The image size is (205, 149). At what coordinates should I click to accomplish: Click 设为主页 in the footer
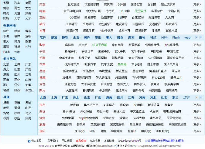[x=36, y=141]
